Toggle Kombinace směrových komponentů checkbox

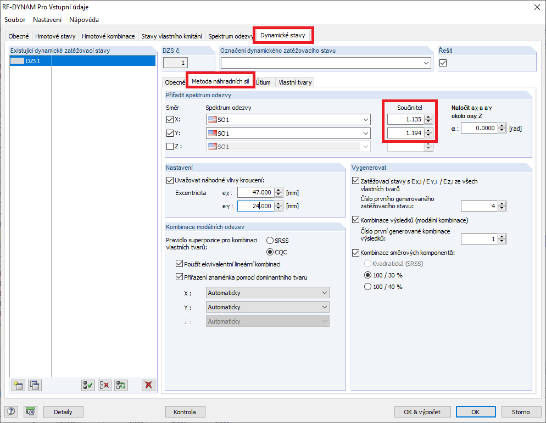[x=355, y=253]
